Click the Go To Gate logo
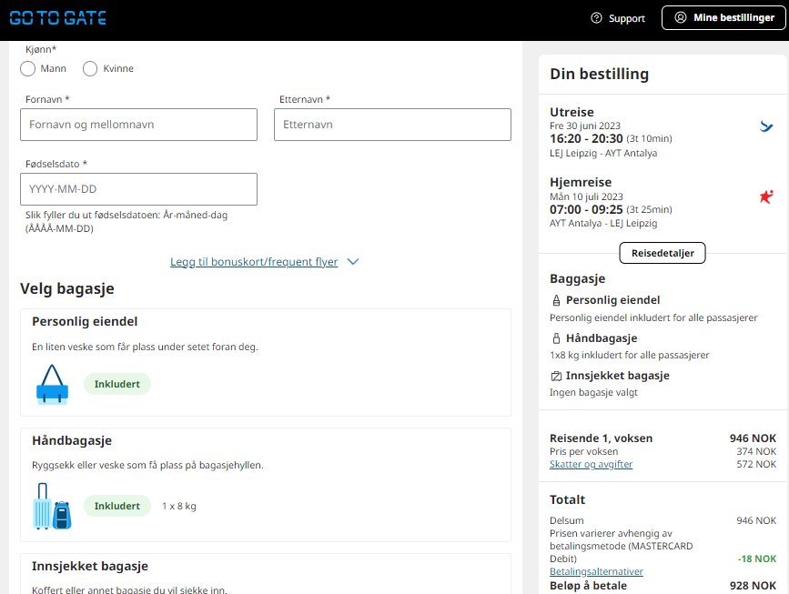The image size is (789, 594). point(58,18)
